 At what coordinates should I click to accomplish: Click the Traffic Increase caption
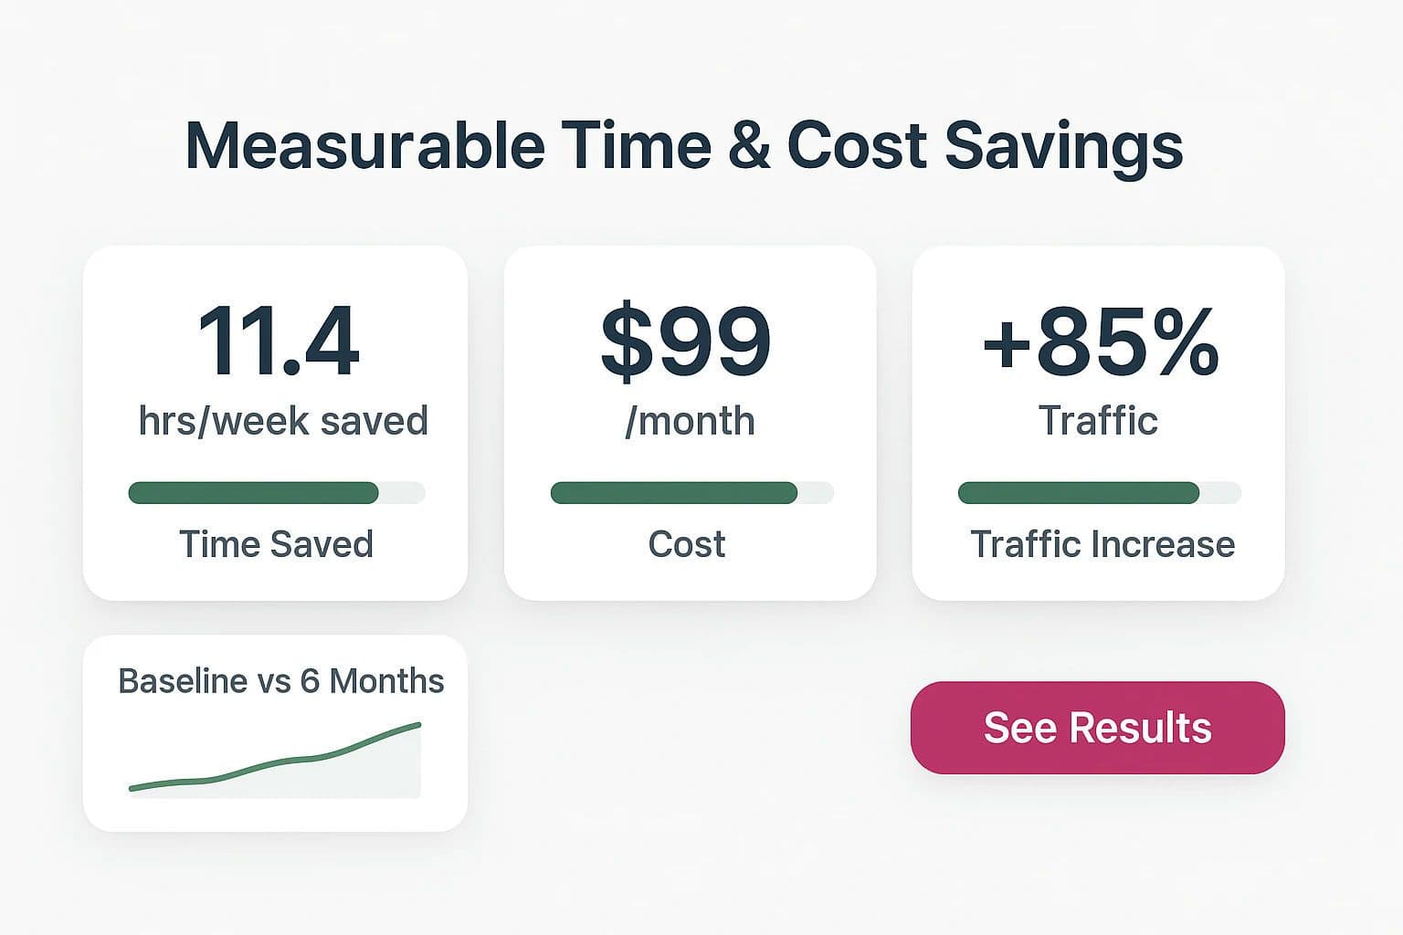pos(1102,544)
